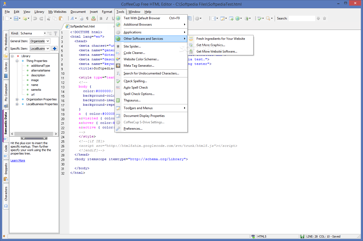Open the font tool with the A icon

coord(72,18)
